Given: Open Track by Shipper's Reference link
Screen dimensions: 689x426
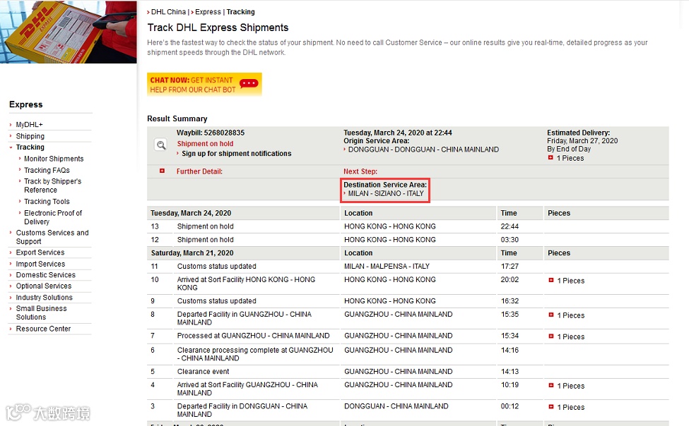Looking at the screenshot, I should (x=53, y=185).
